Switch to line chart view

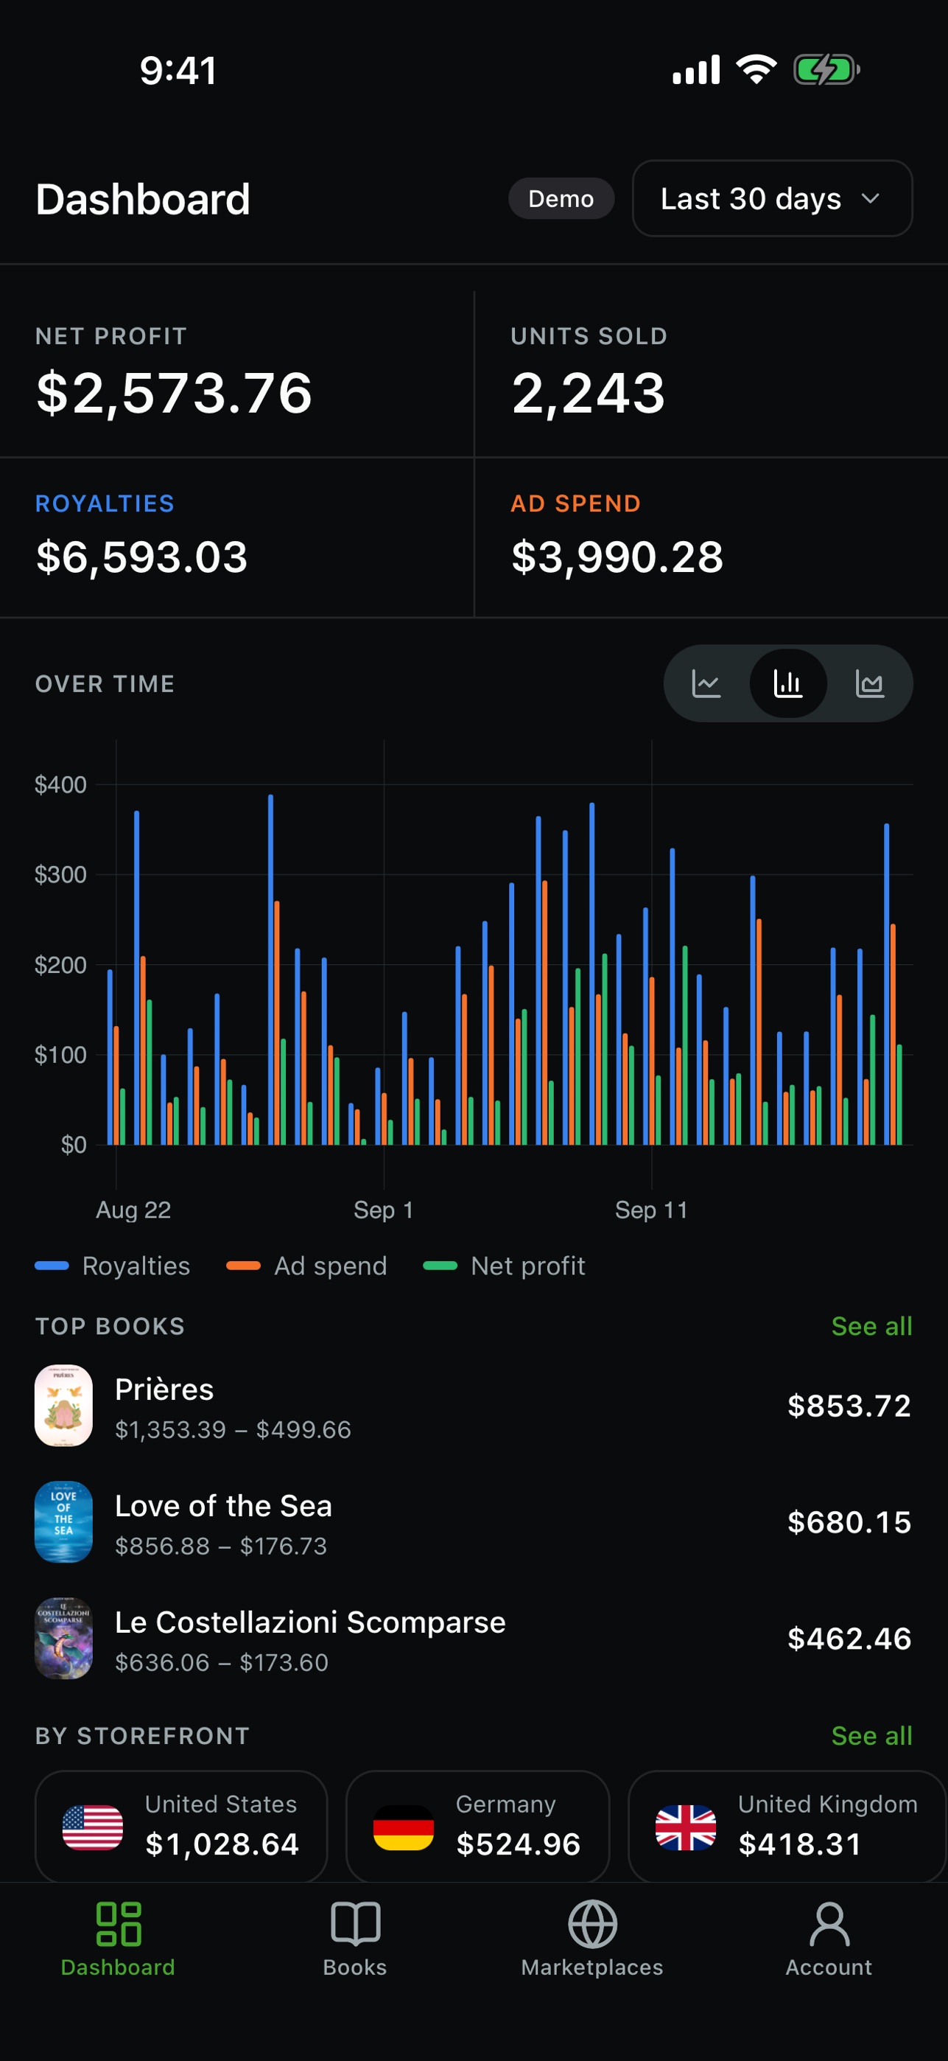tap(706, 684)
